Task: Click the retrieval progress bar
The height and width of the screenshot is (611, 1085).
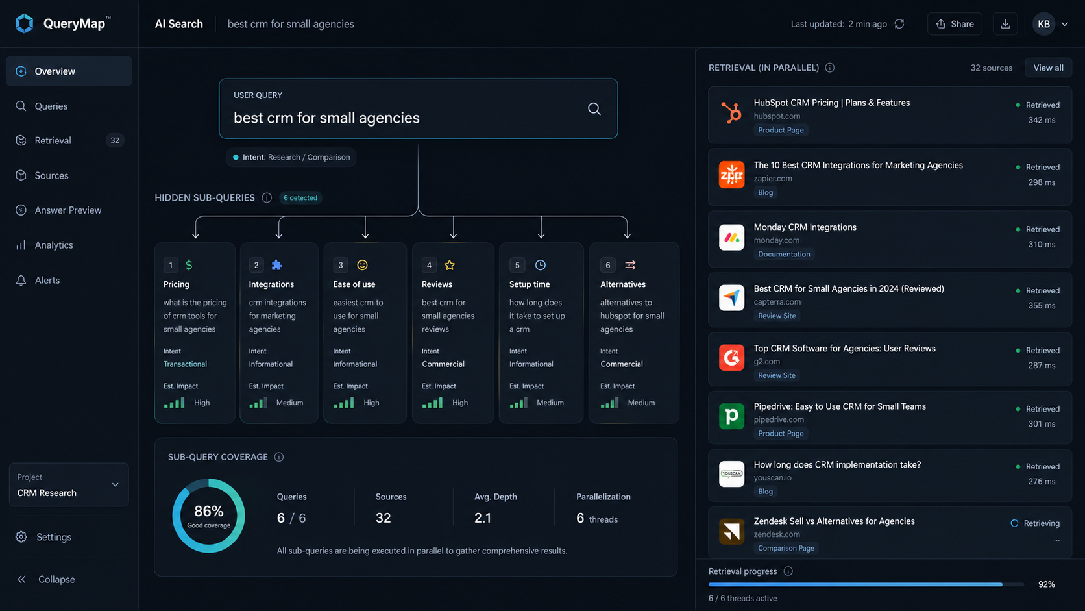Action: point(866,584)
